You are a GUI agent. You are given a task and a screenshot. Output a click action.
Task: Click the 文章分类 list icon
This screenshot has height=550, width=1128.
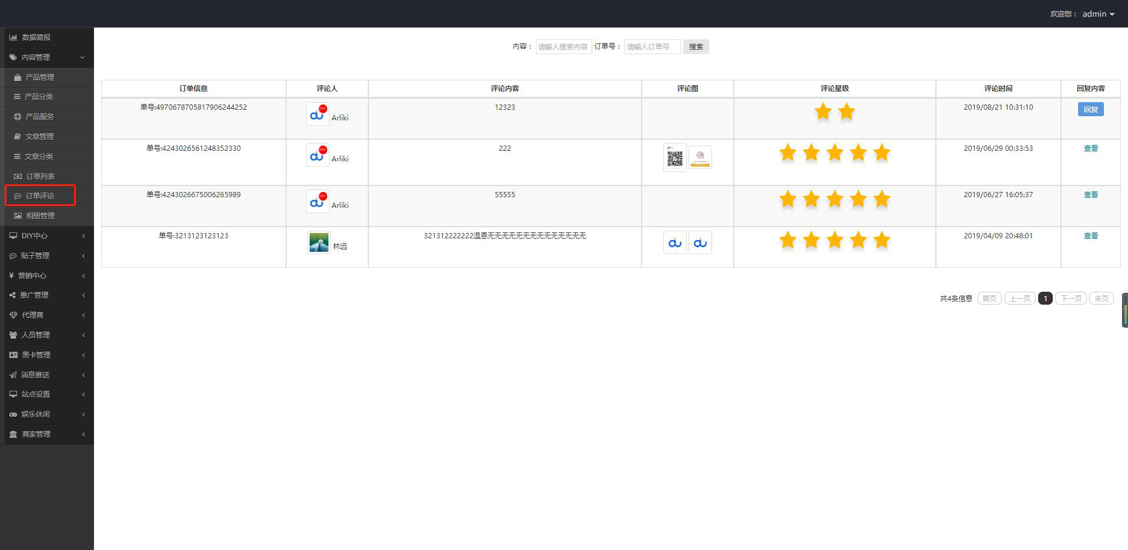(x=17, y=157)
